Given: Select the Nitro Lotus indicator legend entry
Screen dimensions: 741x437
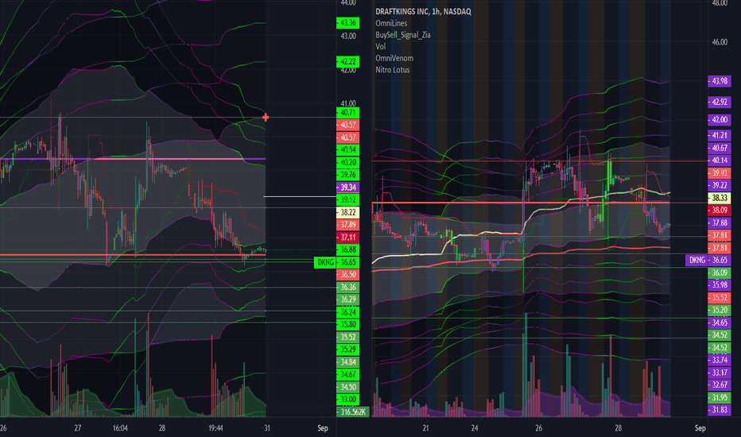Looking at the screenshot, I should coord(392,70).
